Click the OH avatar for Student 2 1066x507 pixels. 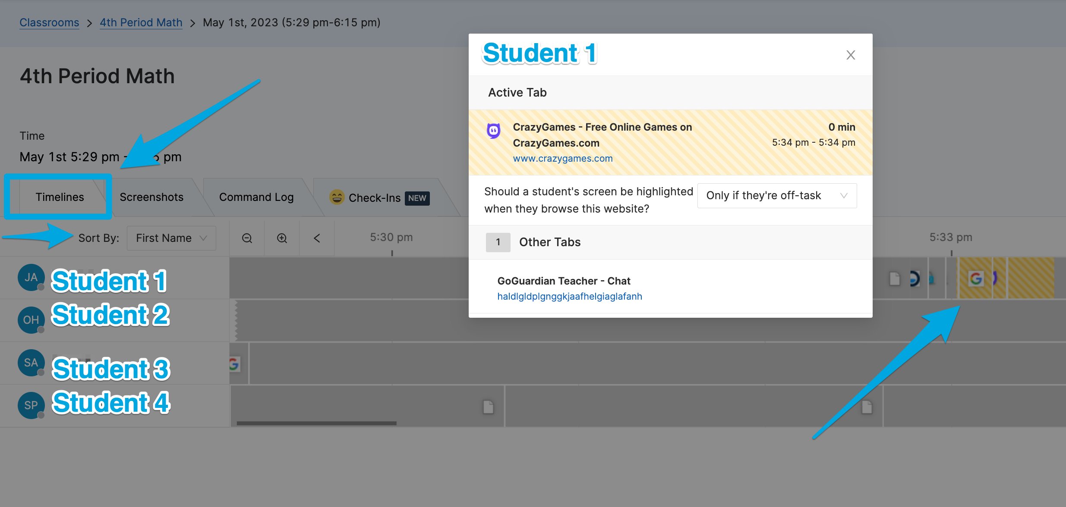click(31, 320)
